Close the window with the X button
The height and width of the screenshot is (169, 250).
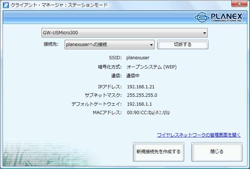point(239,4)
